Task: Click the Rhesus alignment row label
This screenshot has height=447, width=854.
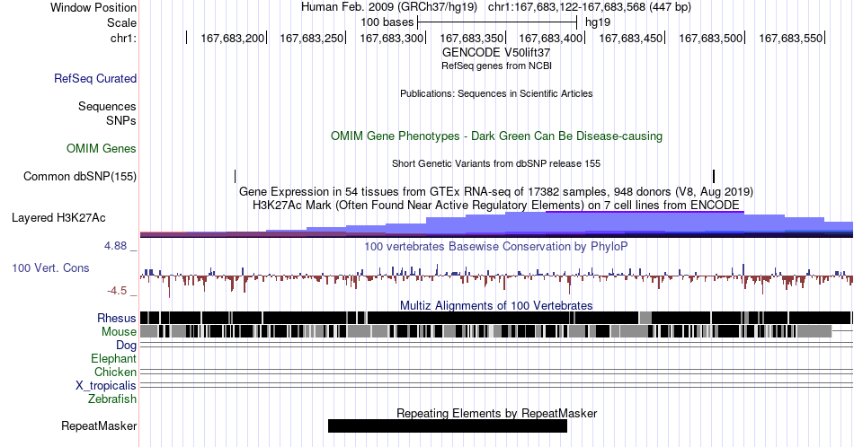Action: (x=117, y=318)
